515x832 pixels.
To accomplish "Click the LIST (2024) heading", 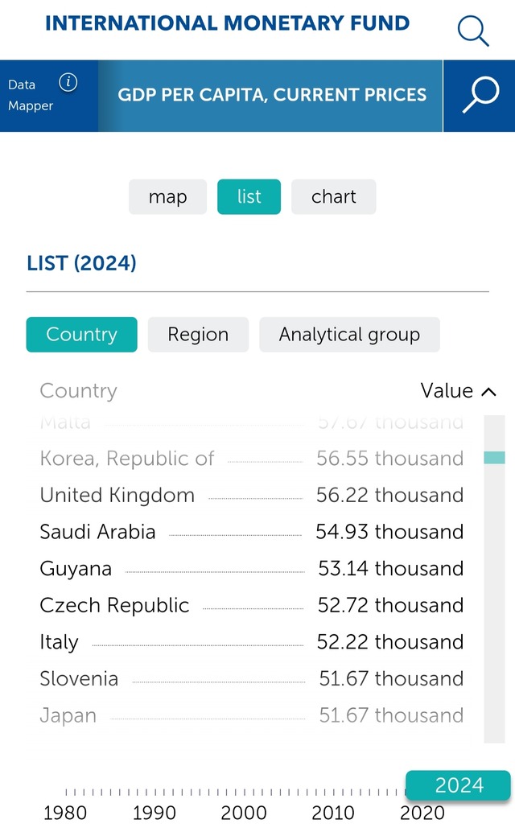I will [x=82, y=263].
